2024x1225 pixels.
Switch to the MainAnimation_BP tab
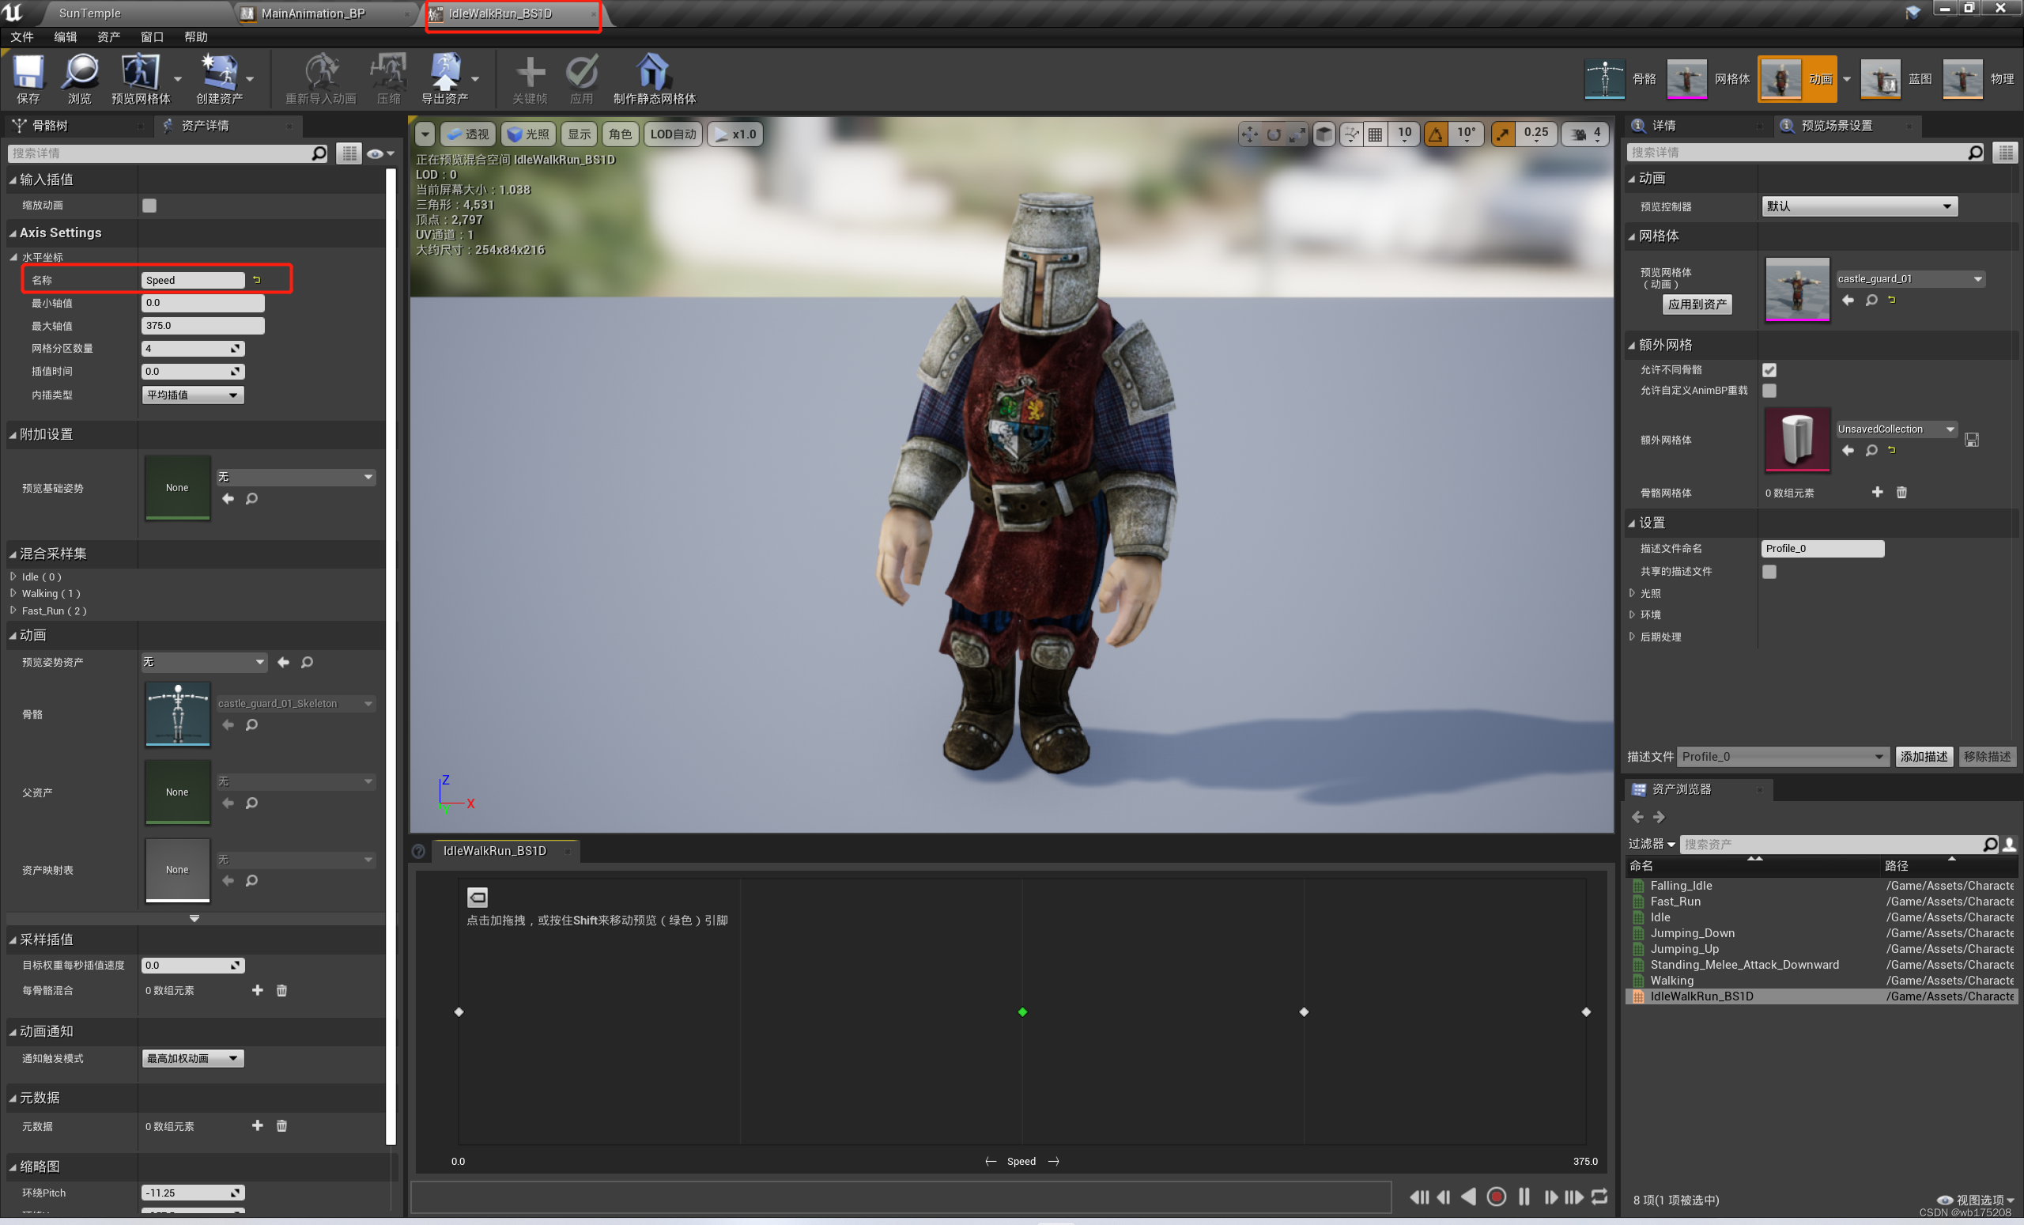click(313, 13)
